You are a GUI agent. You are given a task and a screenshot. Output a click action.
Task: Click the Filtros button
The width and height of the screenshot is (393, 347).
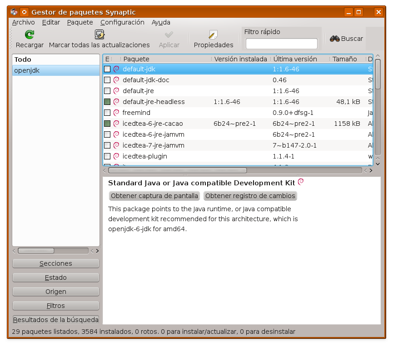click(x=55, y=306)
